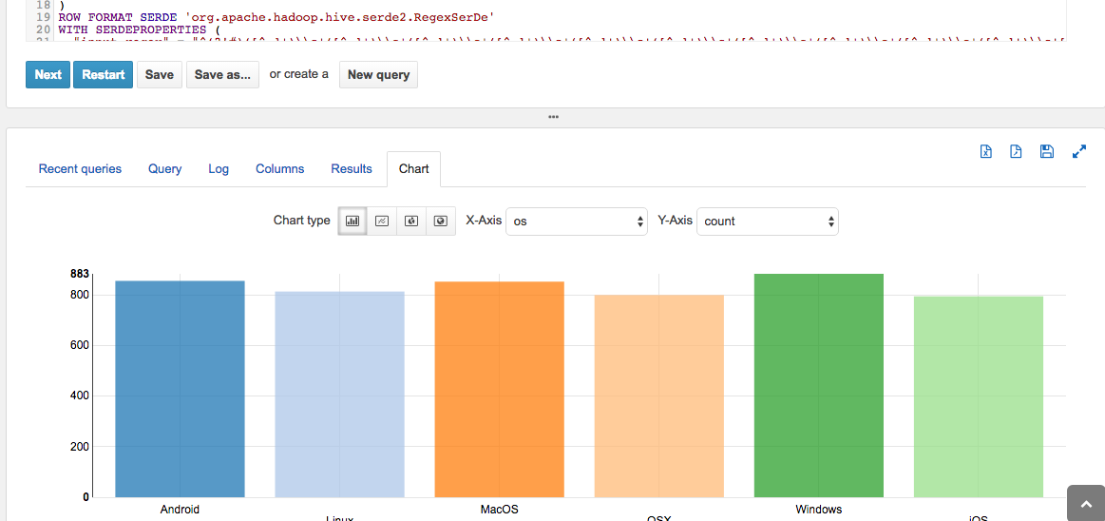Open the X-Axis dropdown showing os
The height and width of the screenshot is (521, 1105).
(577, 222)
